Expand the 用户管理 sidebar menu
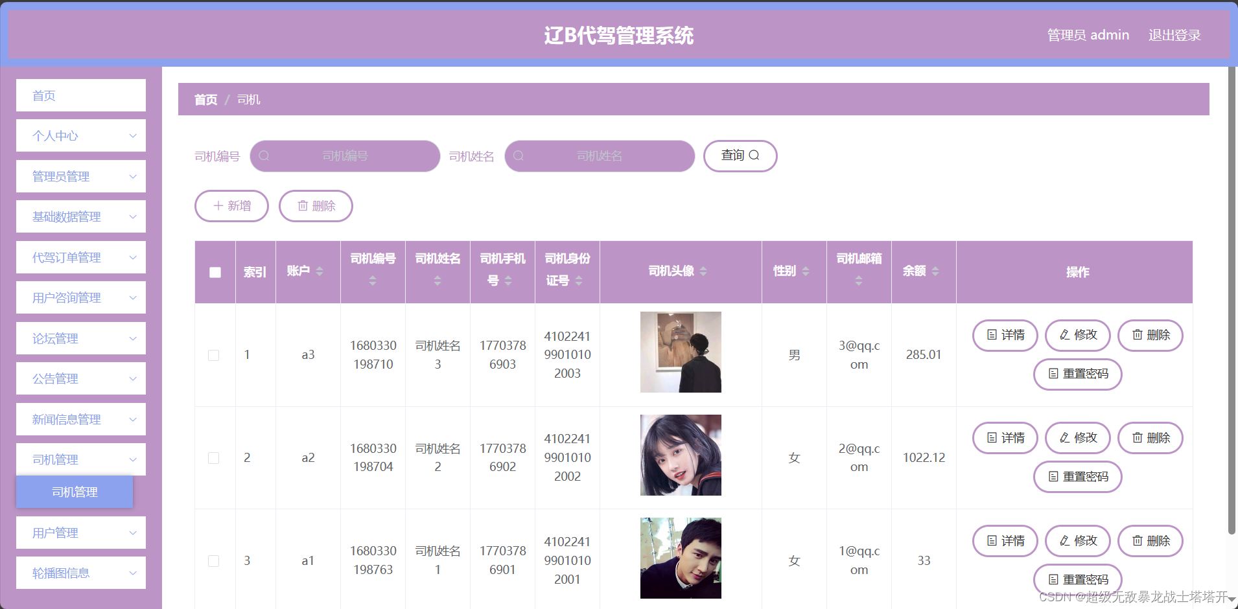This screenshot has height=609, width=1238. coord(81,533)
